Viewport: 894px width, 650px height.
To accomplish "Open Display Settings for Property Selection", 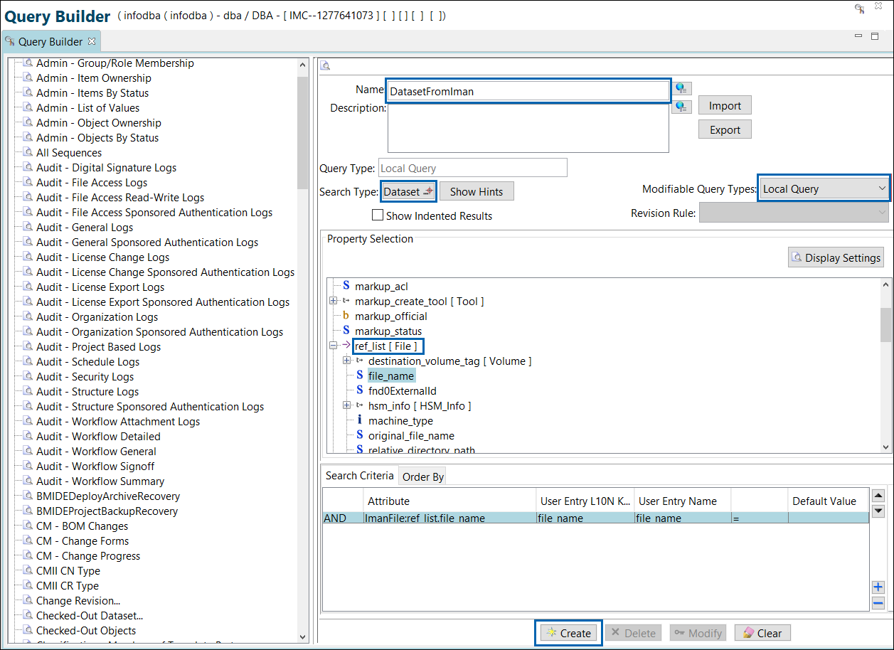I will (x=836, y=257).
